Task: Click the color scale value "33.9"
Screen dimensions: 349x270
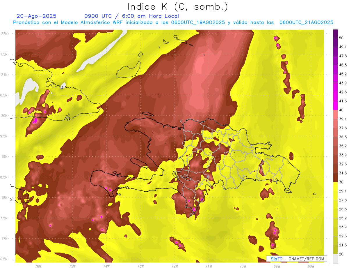Action: coord(343,155)
